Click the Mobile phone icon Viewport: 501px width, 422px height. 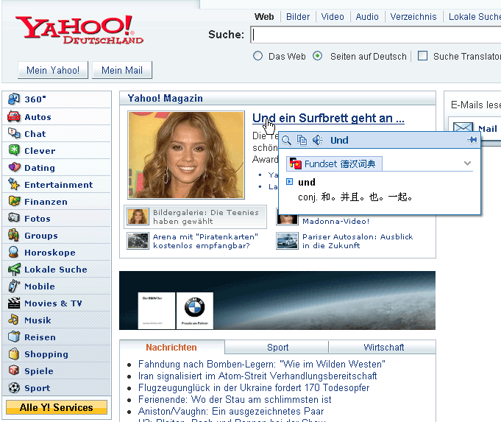point(14,286)
